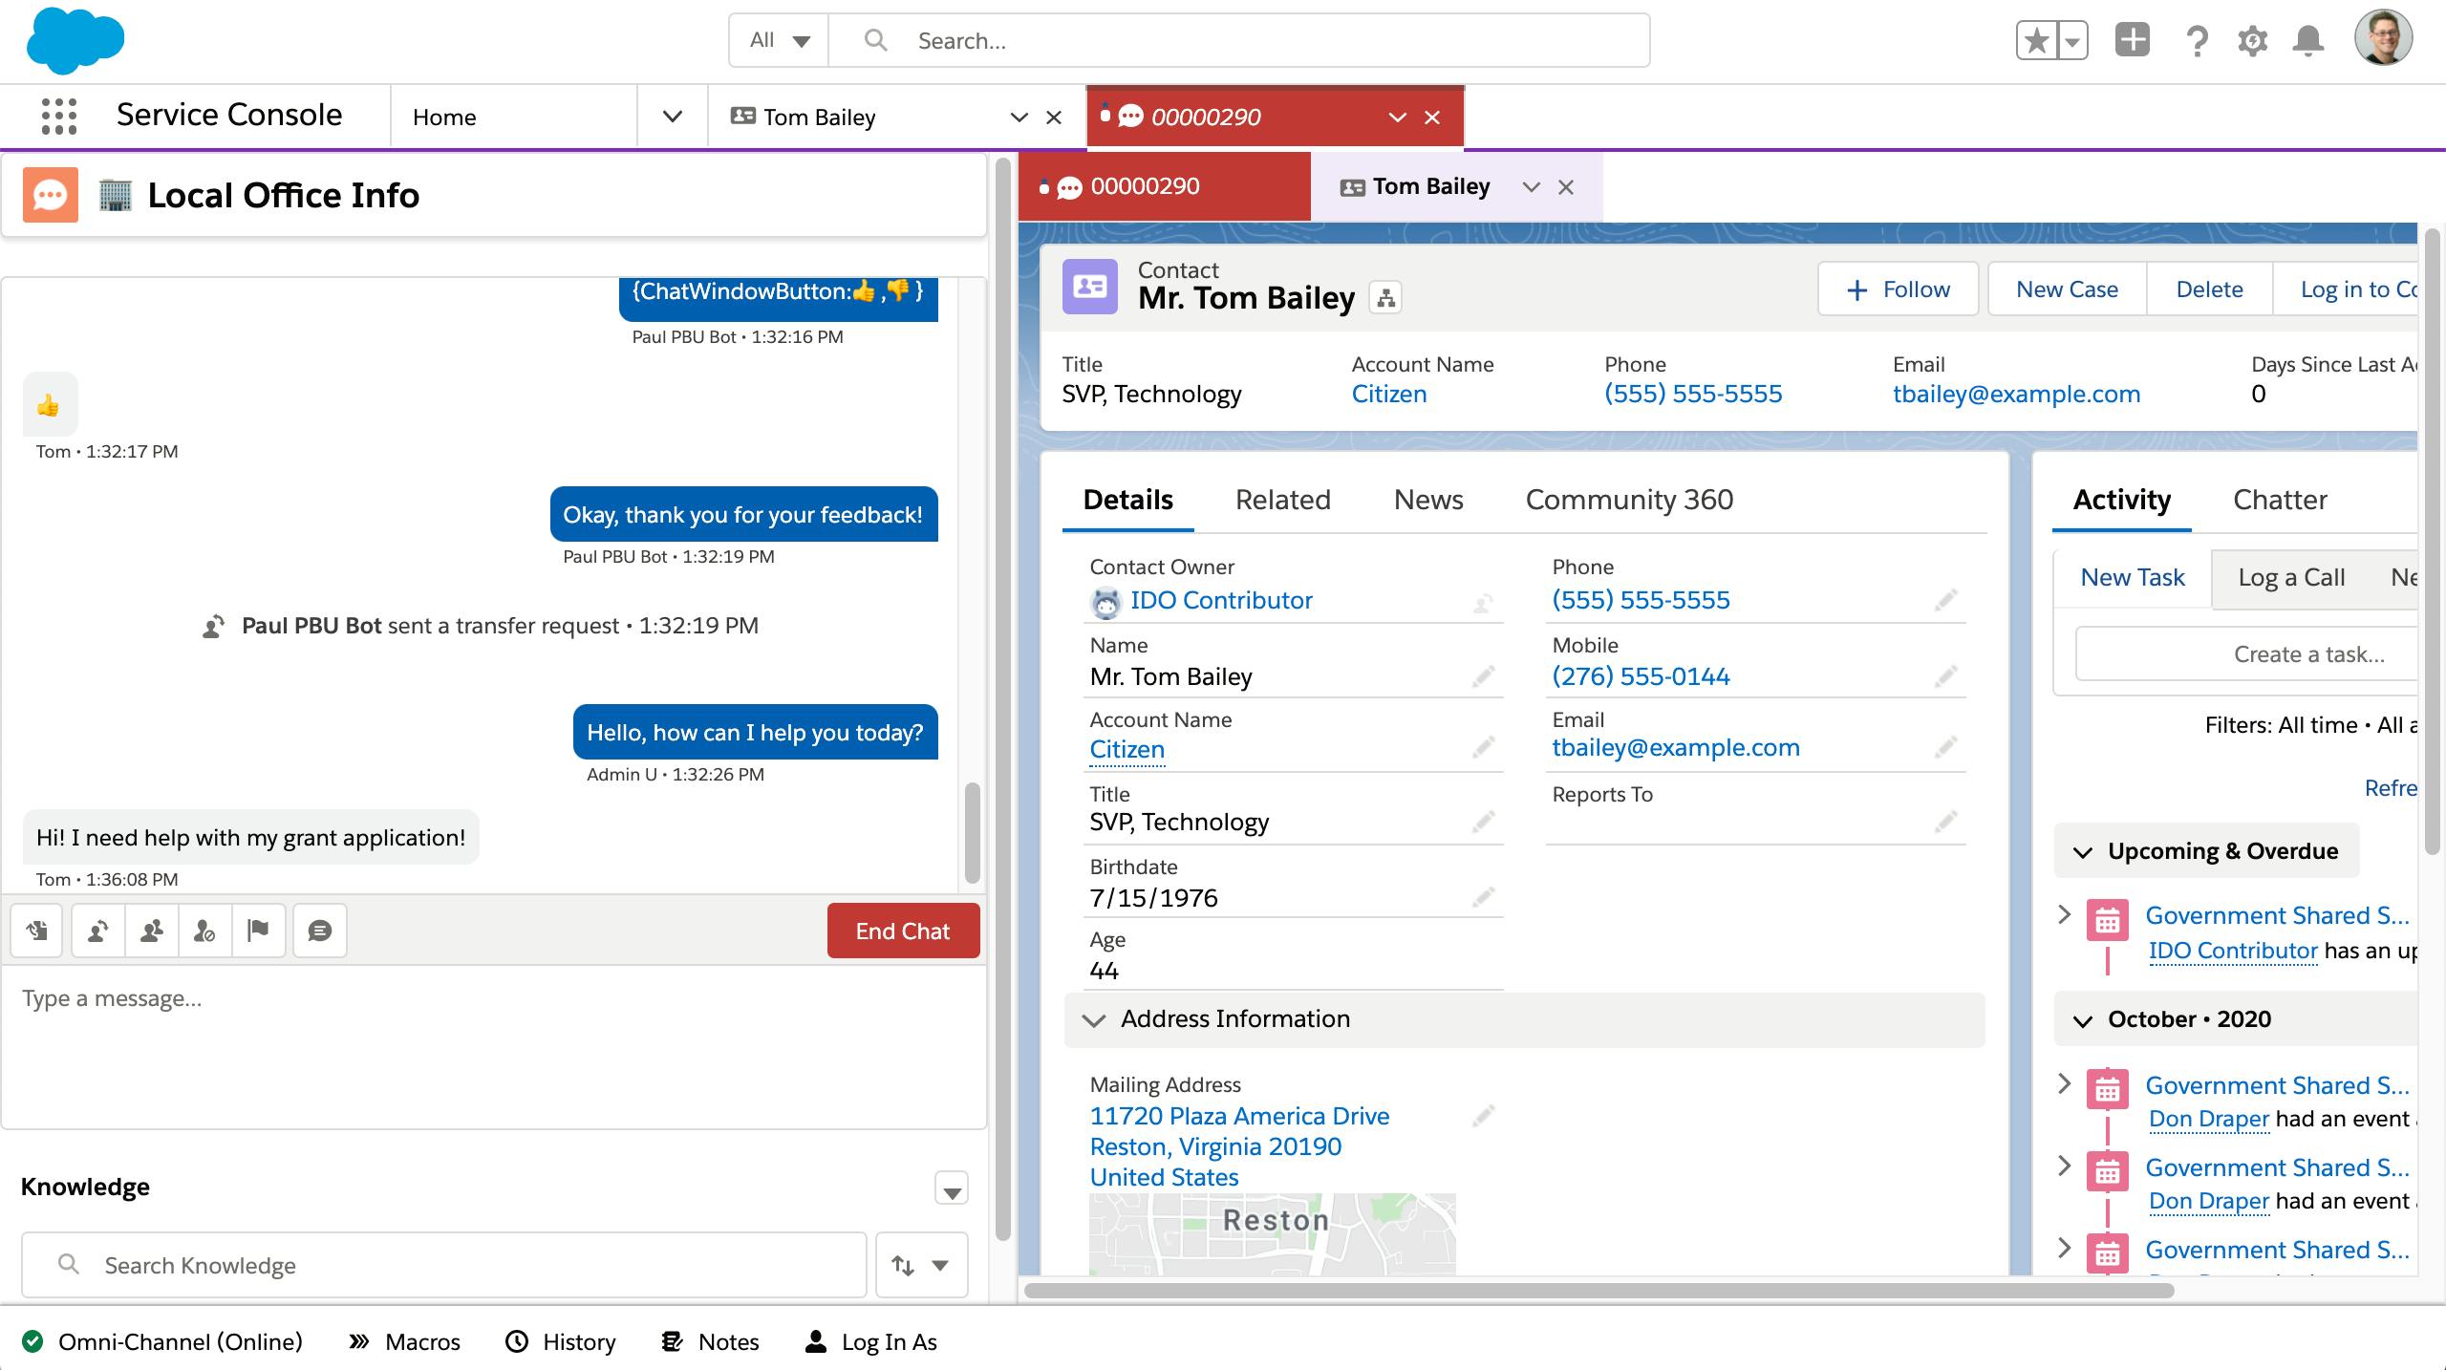
Task: Click the conference agents icon in chat
Action: pyautogui.click(x=151, y=931)
